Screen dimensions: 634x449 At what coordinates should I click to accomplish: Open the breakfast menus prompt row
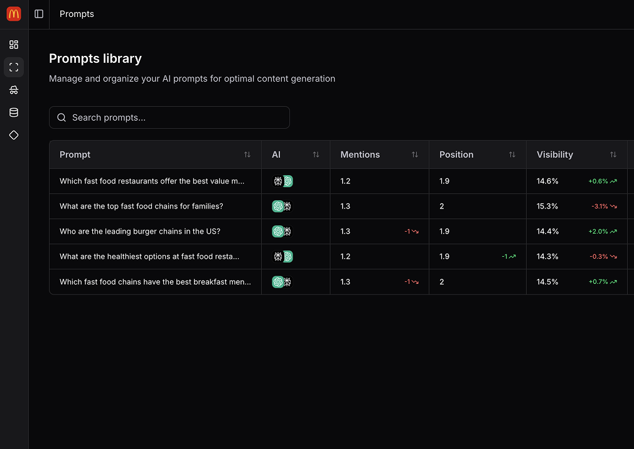click(154, 281)
